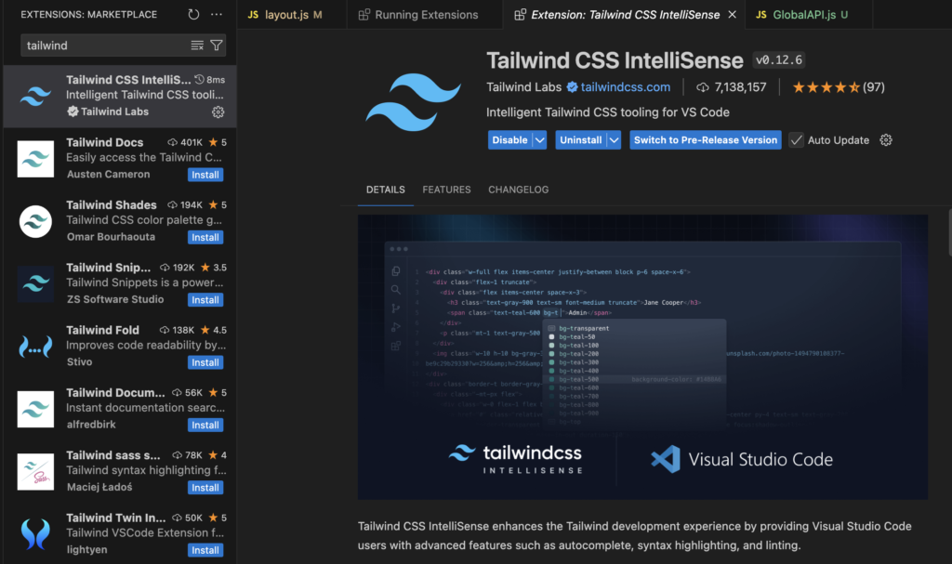
Task: Open the extensions view more actions menu
Action: tap(217, 15)
